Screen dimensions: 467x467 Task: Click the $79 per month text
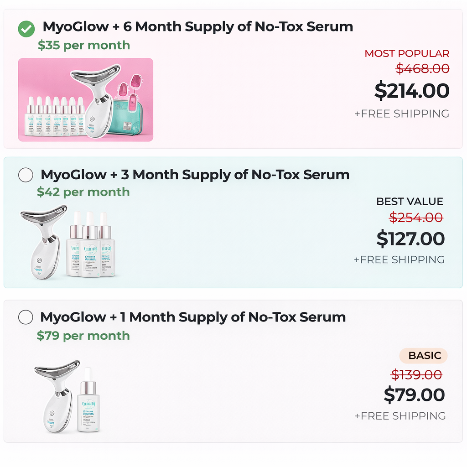click(x=83, y=336)
